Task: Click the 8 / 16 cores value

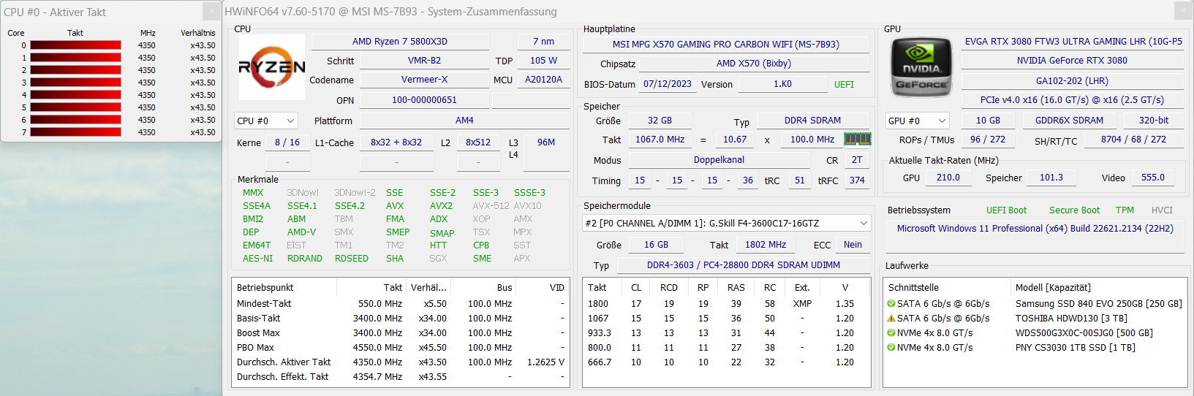Action: pos(287,142)
